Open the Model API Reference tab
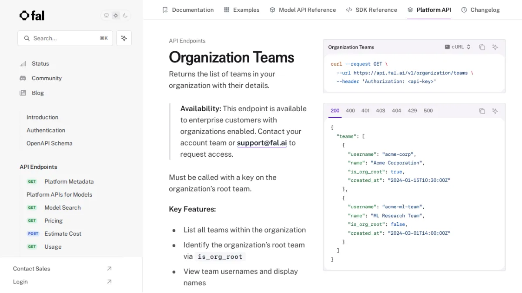The width and height of the screenshot is (522, 293). pos(302,10)
